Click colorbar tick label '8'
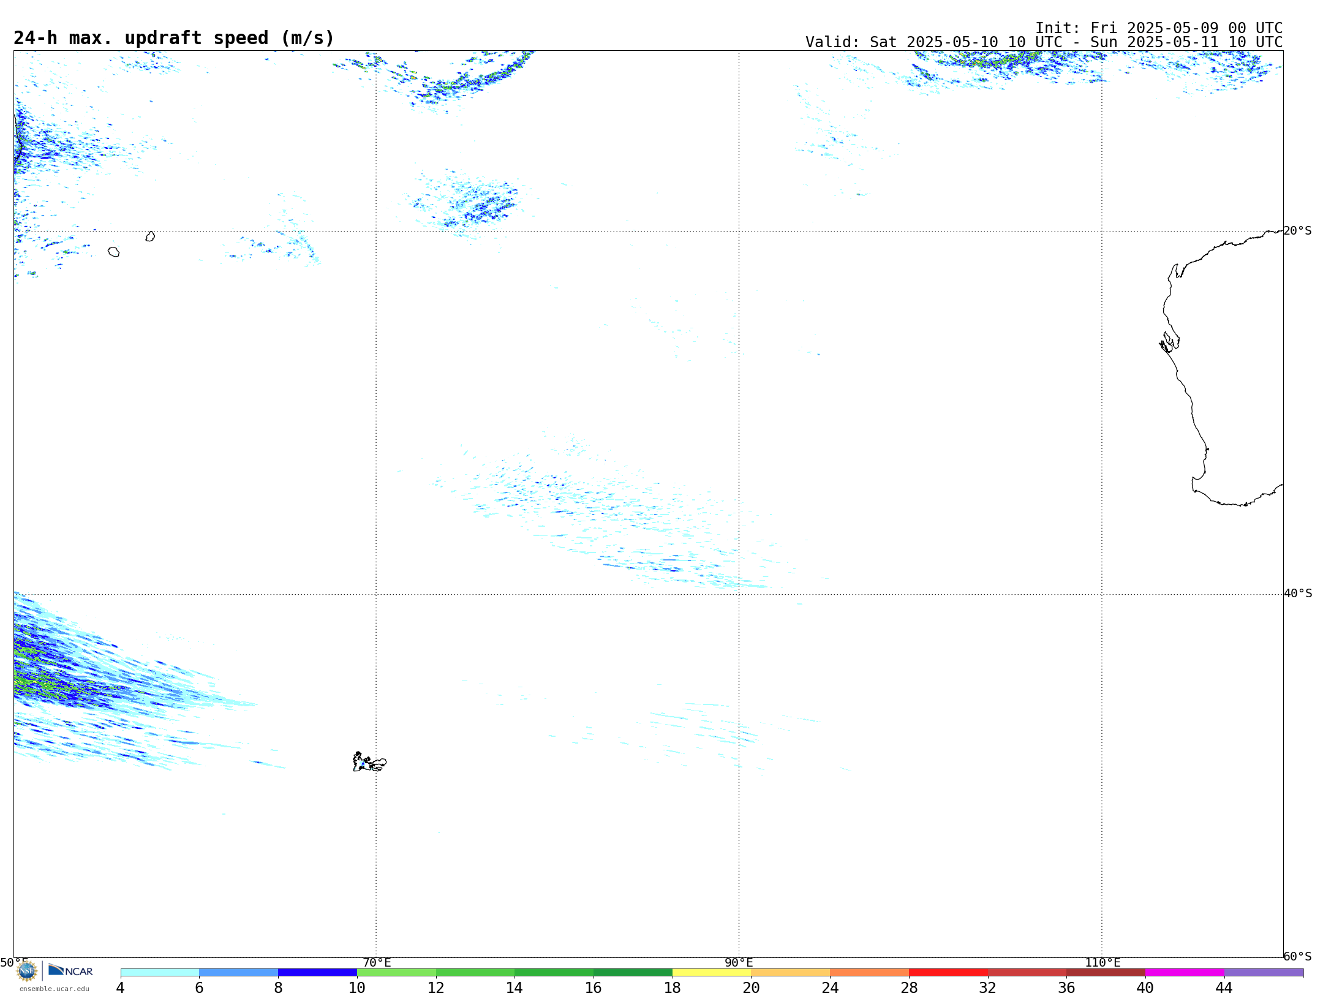Image resolution: width=1323 pixels, height=996 pixels. click(278, 987)
